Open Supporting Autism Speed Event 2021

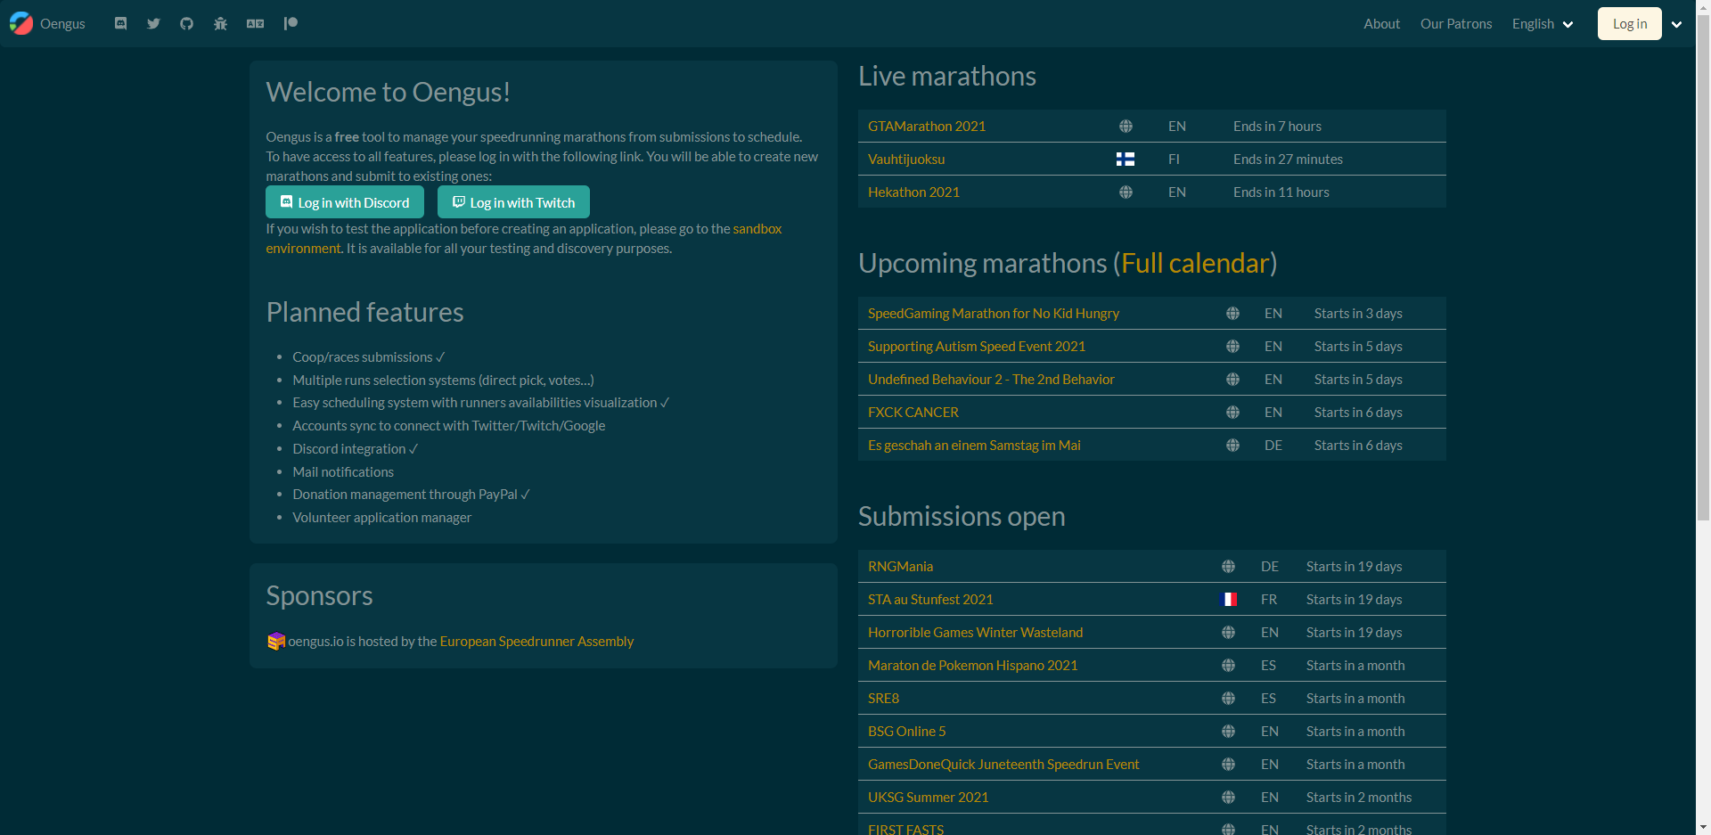(977, 347)
